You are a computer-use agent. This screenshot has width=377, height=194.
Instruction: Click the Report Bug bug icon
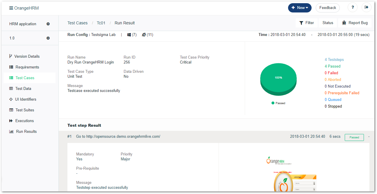pos(344,23)
